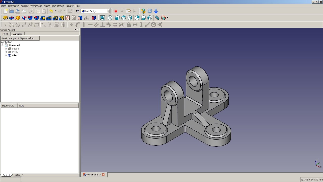Click the Python help icon
This screenshot has width=323, height=182.
click(143, 11)
